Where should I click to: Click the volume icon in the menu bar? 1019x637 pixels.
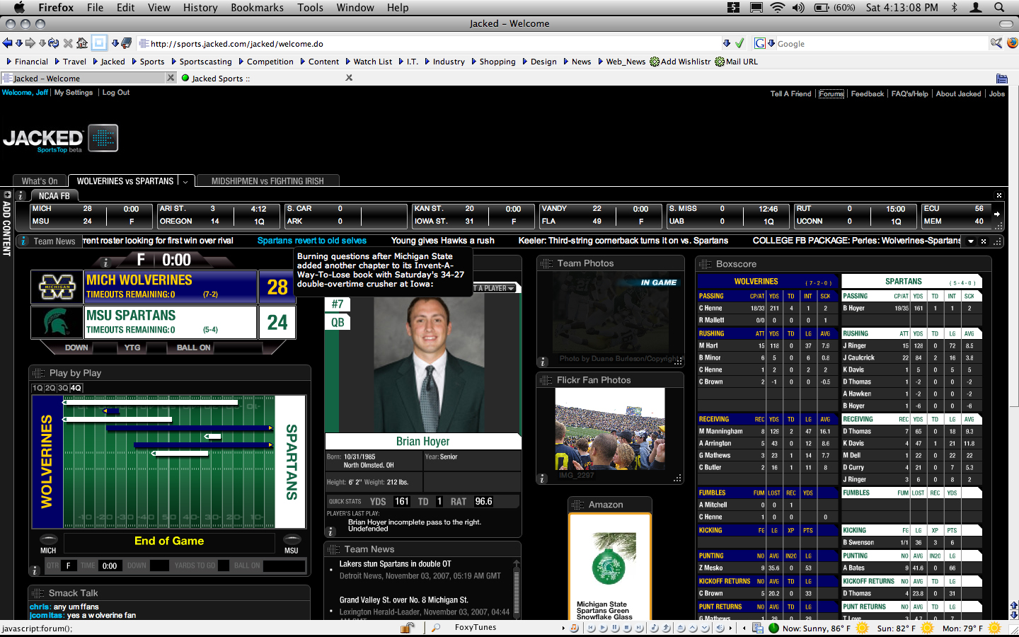(x=798, y=7)
